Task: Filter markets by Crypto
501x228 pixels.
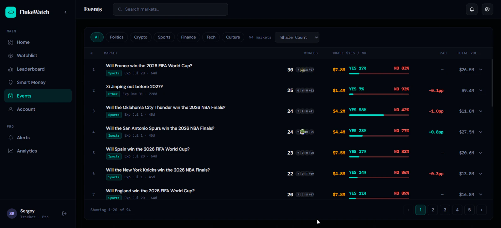Action: pos(141,37)
